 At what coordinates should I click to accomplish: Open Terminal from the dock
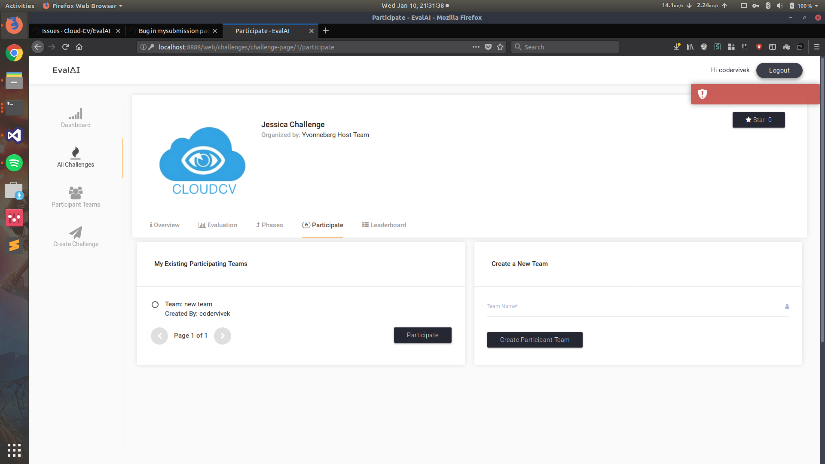[x=14, y=107]
